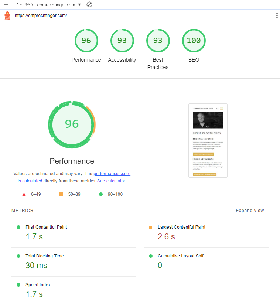280x304 pixels.
Task: Click the Speed Index metric label
Action: 38,285
